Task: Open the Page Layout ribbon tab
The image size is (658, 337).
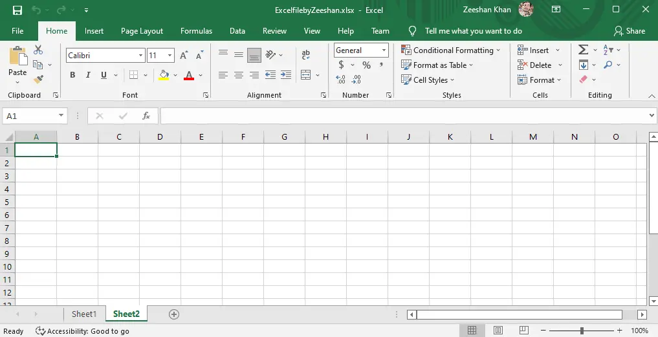Action: (142, 31)
